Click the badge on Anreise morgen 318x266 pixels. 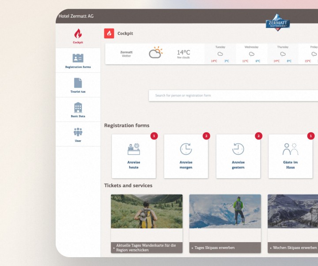pyautogui.click(x=206, y=136)
